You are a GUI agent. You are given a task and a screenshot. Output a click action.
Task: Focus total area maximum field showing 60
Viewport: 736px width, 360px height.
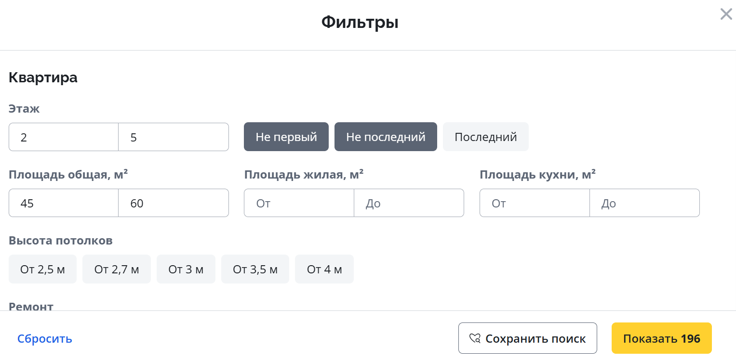pos(174,203)
